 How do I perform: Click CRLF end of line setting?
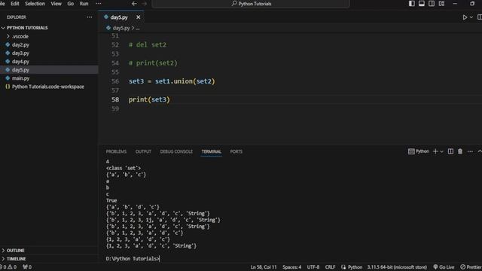tap(330, 267)
